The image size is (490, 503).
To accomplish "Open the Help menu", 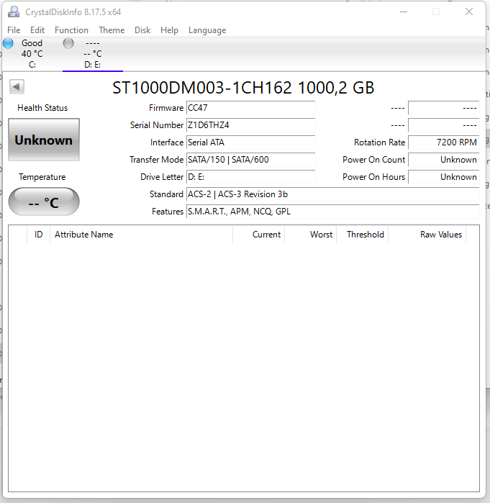I will click(x=169, y=30).
